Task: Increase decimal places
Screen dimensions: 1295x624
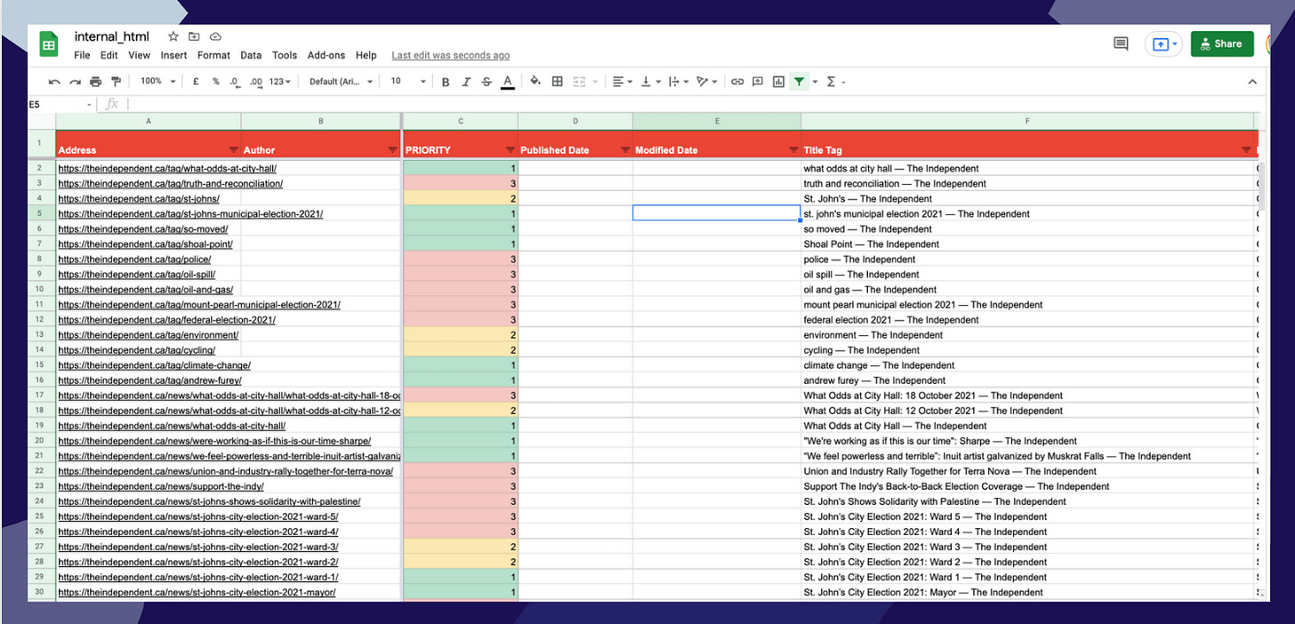Action: 256,82
